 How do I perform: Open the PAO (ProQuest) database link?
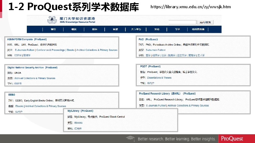(148, 39)
